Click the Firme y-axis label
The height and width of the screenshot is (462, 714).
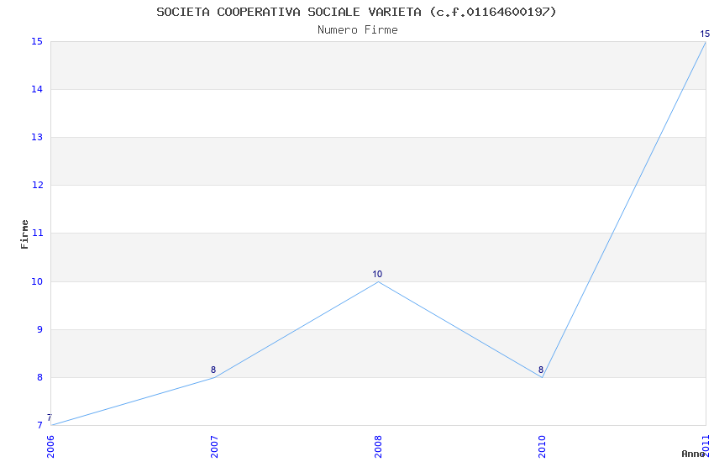25,234
